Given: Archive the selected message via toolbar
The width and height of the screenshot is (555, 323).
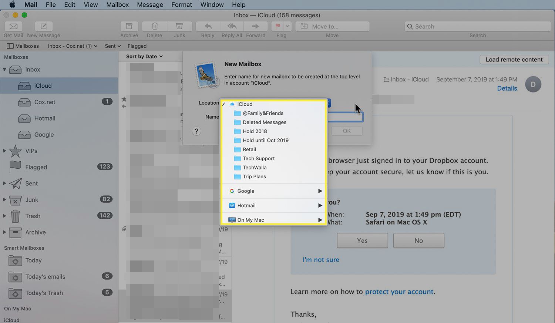Looking at the screenshot, I should 129,26.
